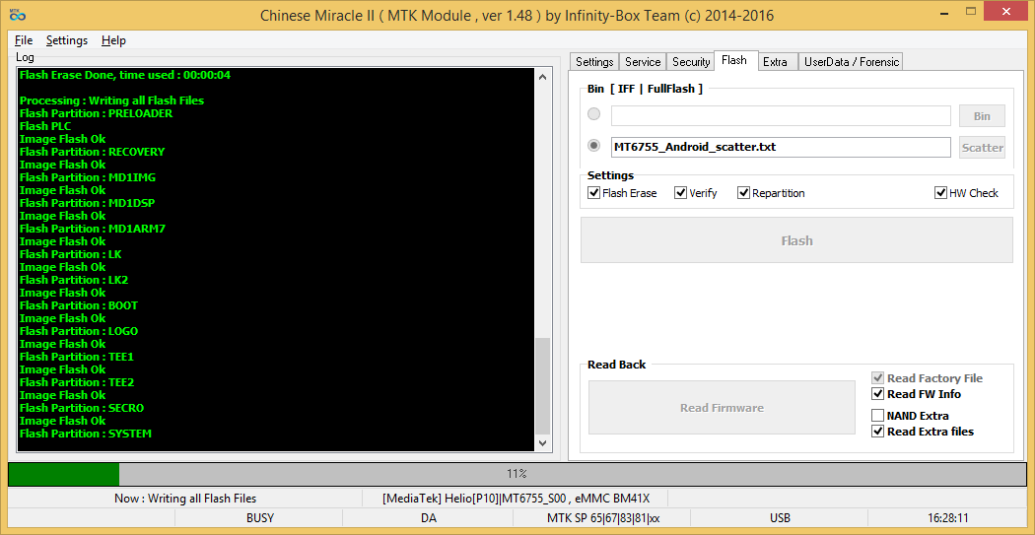Click the Scatter browse button
Screen dimensions: 1035x535
click(x=982, y=148)
